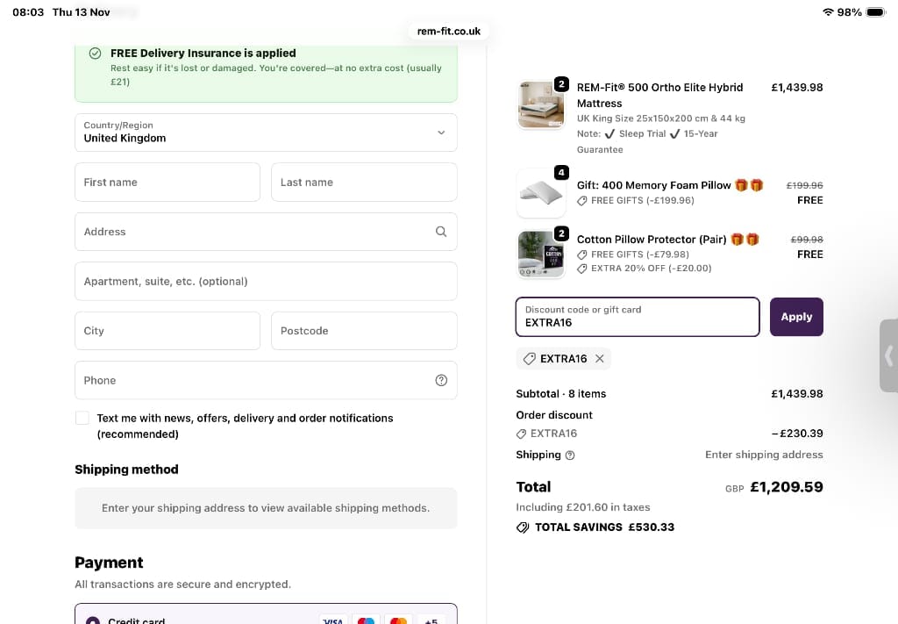Click the Maestro card logo

click(366, 620)
